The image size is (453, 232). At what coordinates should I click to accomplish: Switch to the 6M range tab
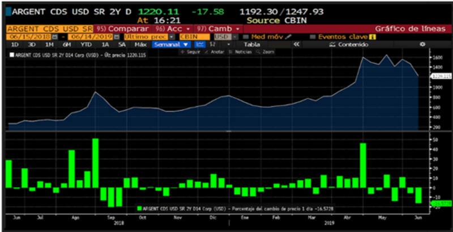67,44
